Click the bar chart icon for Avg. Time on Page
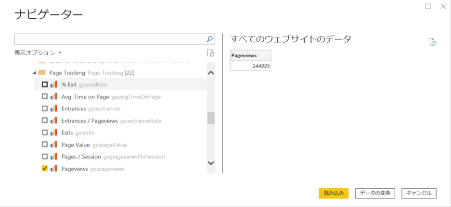 [54, 97]
